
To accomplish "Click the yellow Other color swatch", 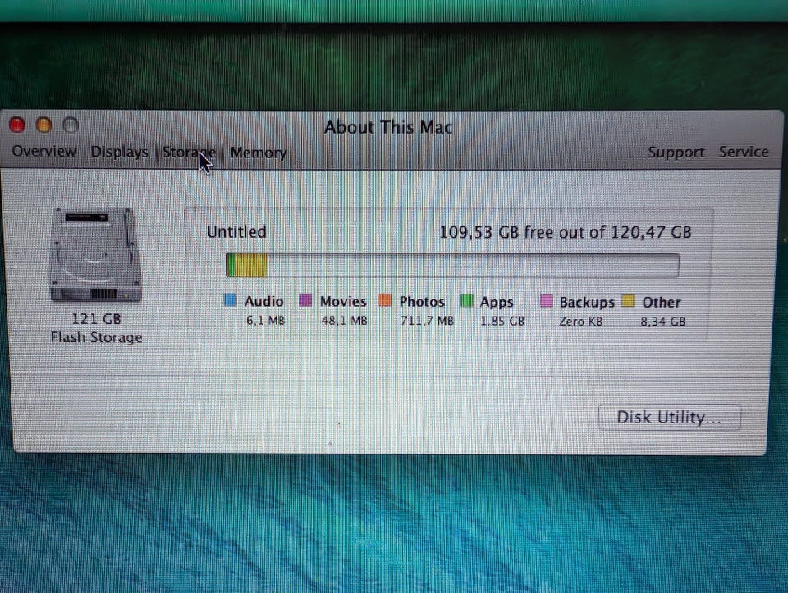I will 628,301.
